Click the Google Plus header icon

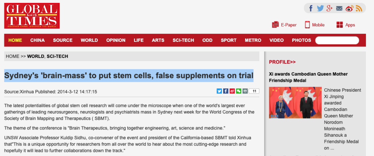[329, 9]
